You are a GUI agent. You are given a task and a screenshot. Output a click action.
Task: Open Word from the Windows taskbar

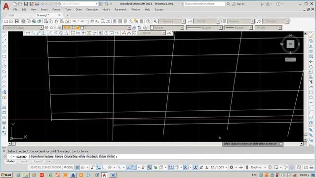(x=113, y=175)
